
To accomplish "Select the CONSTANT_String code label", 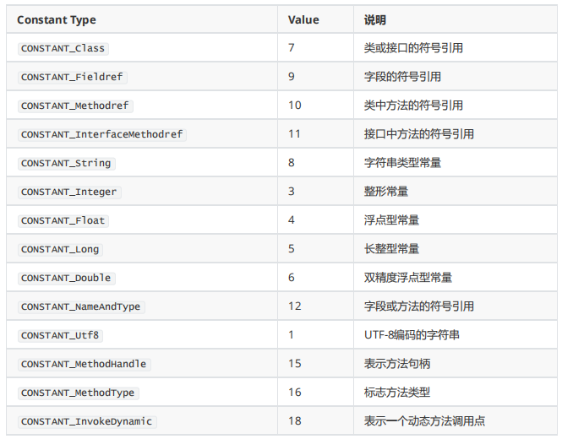I will point(67,163).
